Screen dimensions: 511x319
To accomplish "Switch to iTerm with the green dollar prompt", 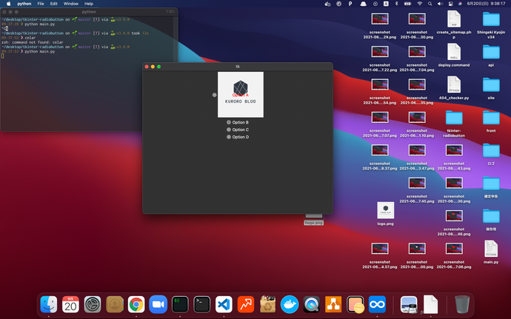I will [180, 304].
